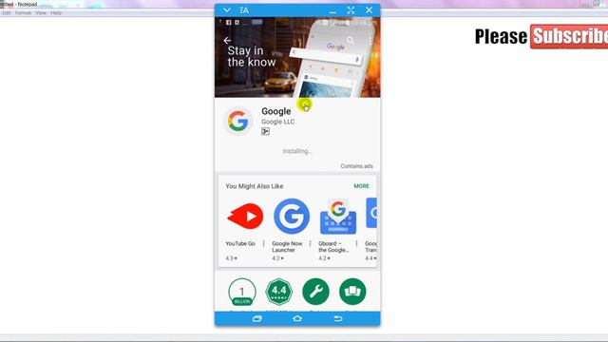
Task: Open Notepad Edit menu
Action: click(x=7, y=12)
